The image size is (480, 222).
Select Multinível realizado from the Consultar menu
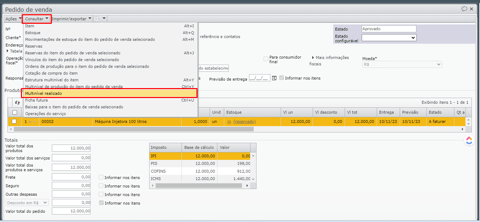point(109,93)
